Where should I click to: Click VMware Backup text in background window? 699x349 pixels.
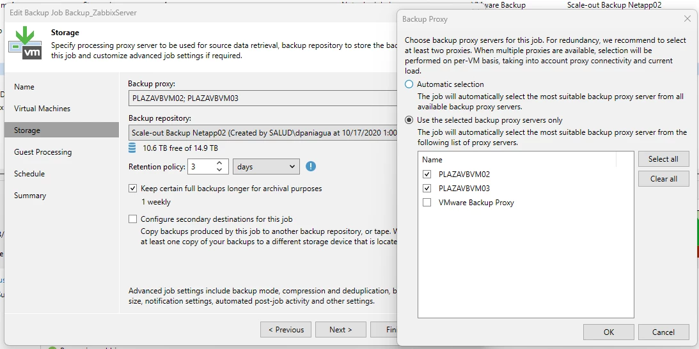coord(499,5)
